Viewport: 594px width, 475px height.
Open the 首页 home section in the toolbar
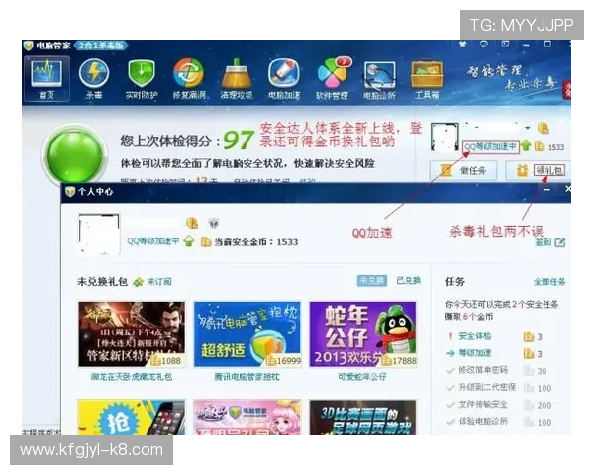click(x=47, y=79)
